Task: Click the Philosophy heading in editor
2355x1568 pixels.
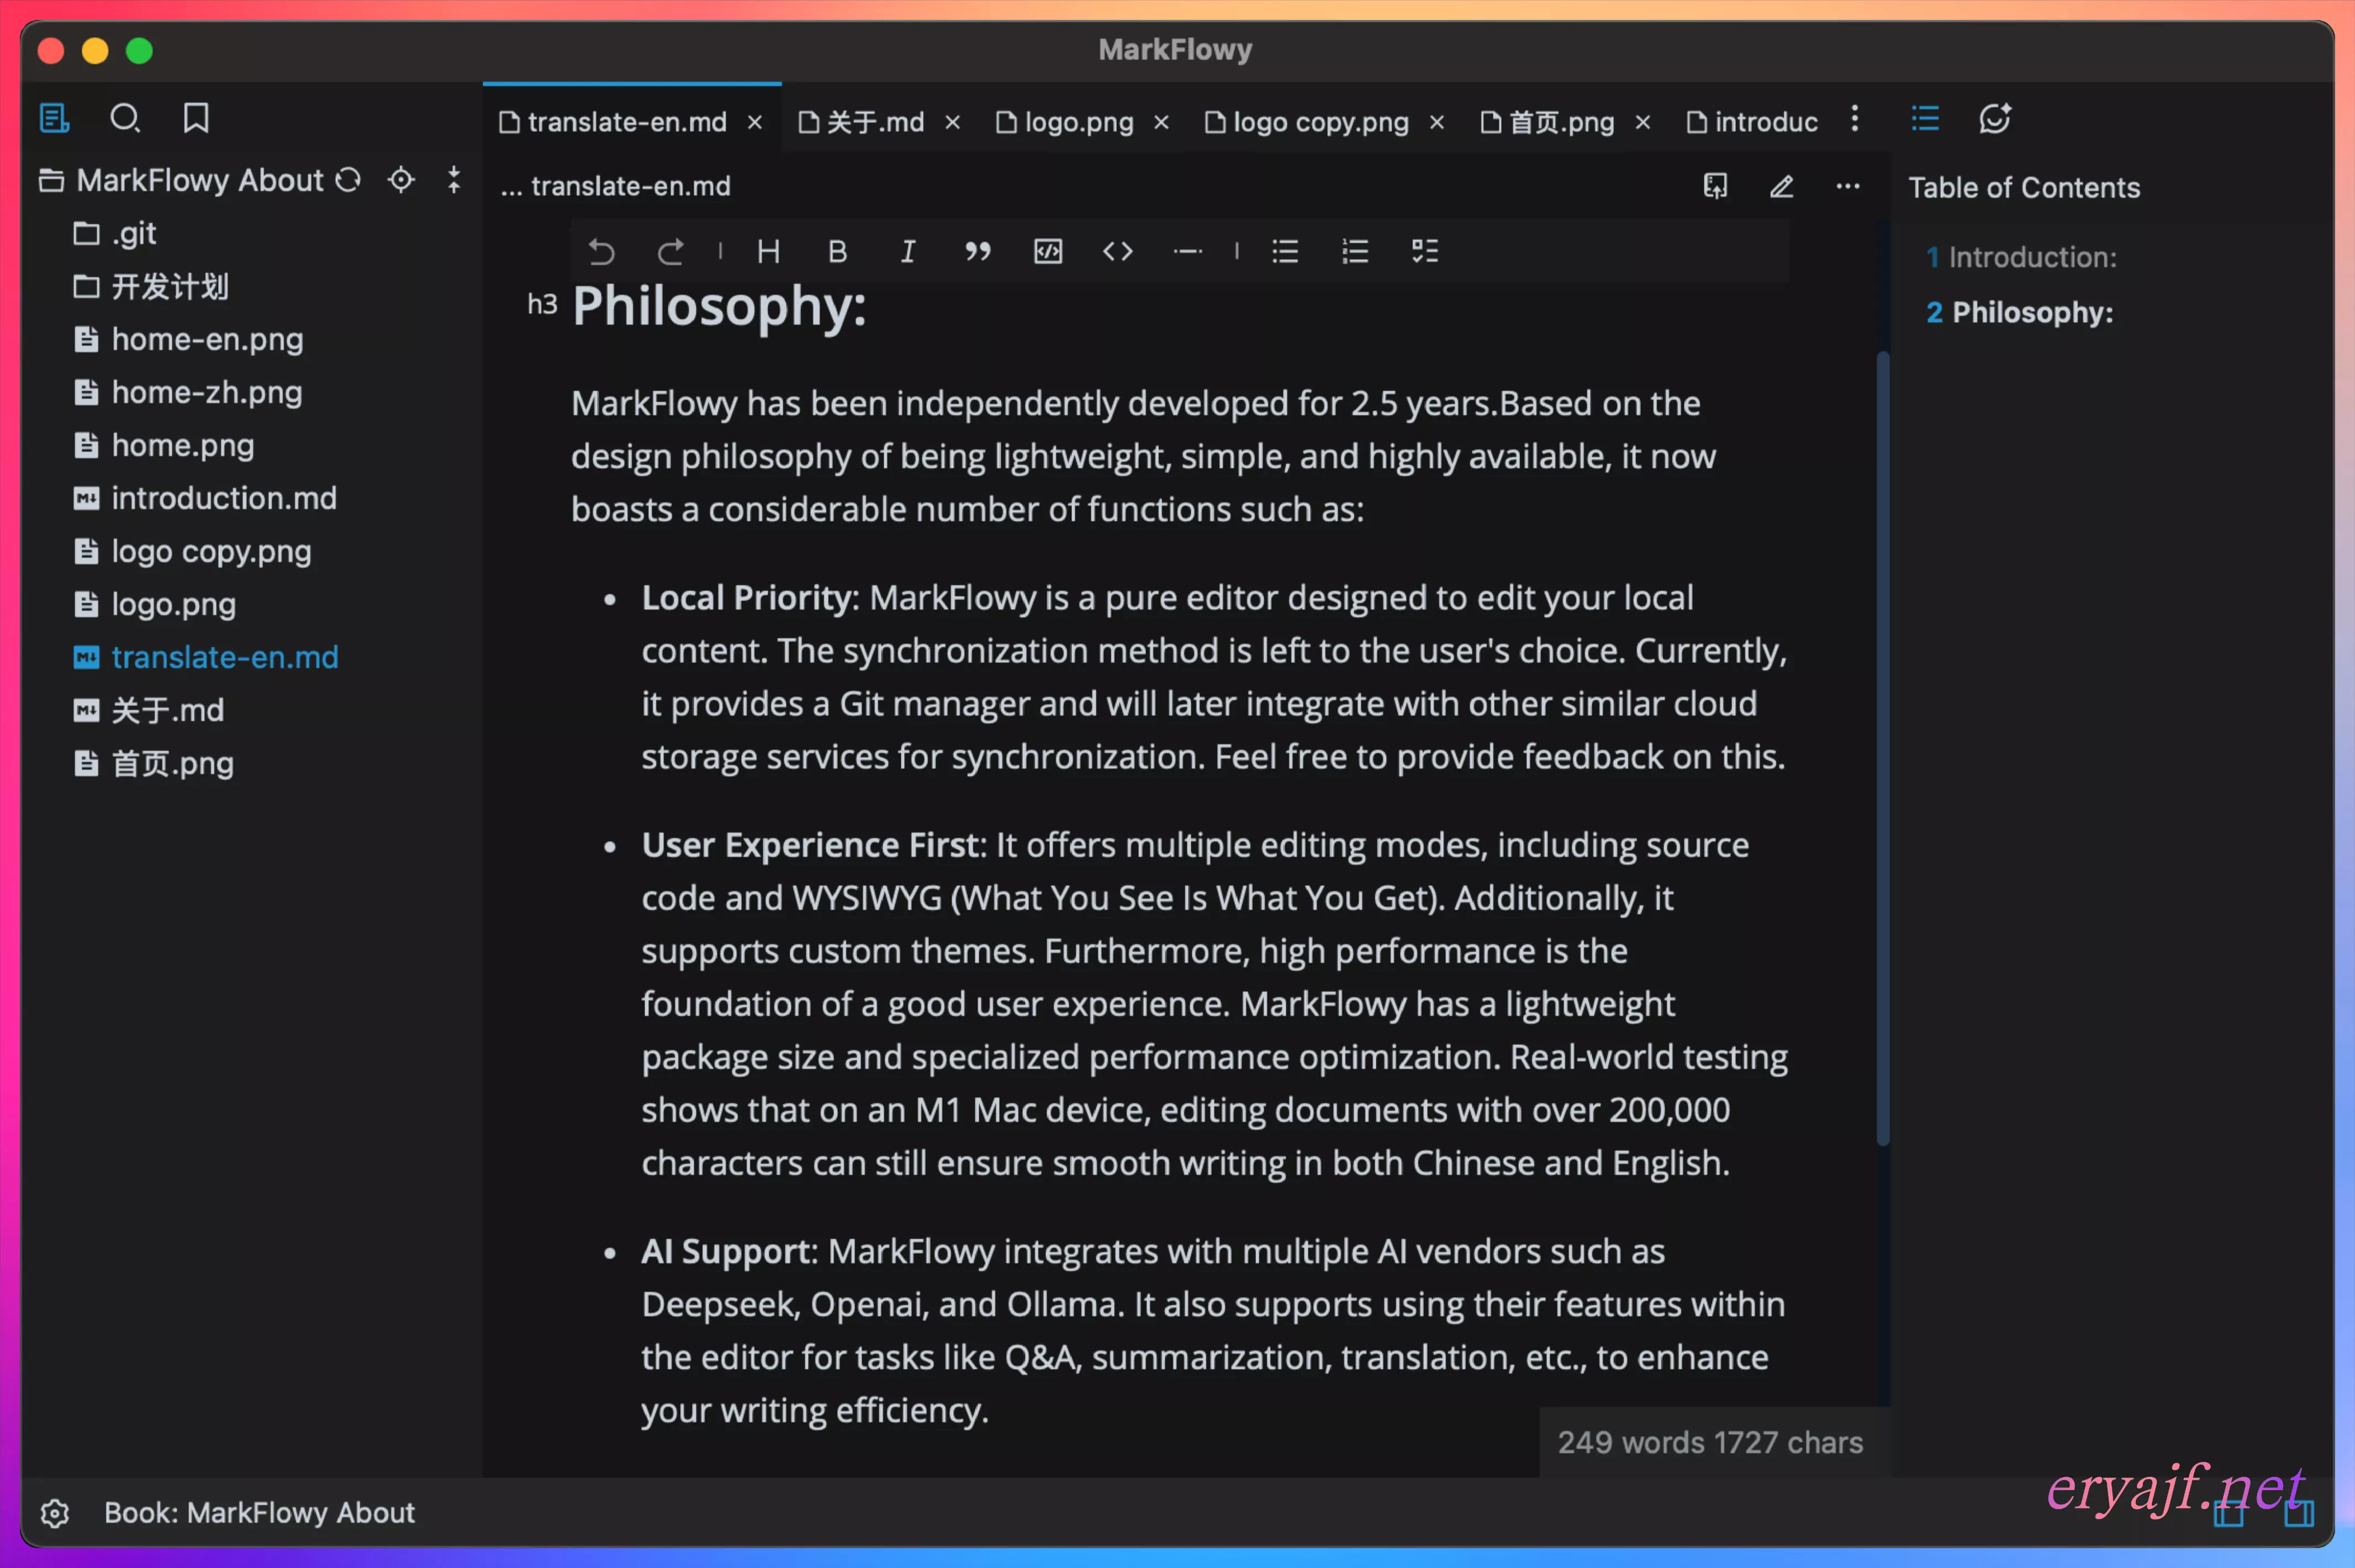Action: point(719,306)
